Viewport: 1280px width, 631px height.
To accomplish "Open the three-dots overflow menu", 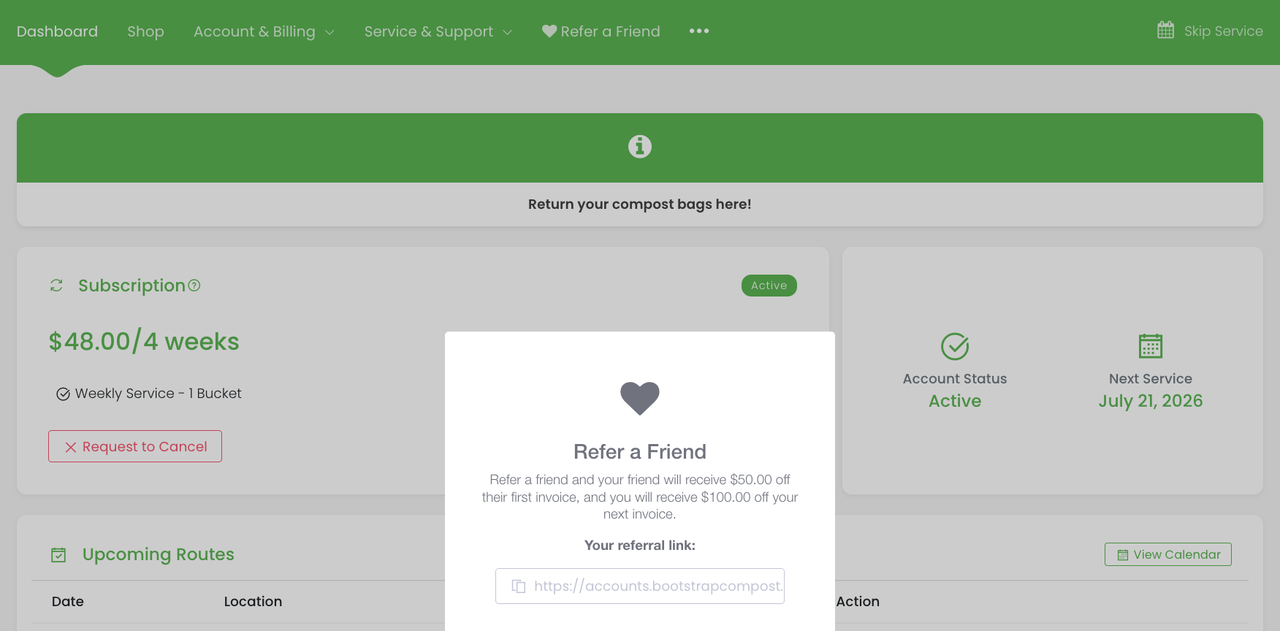I will point(699,31).
